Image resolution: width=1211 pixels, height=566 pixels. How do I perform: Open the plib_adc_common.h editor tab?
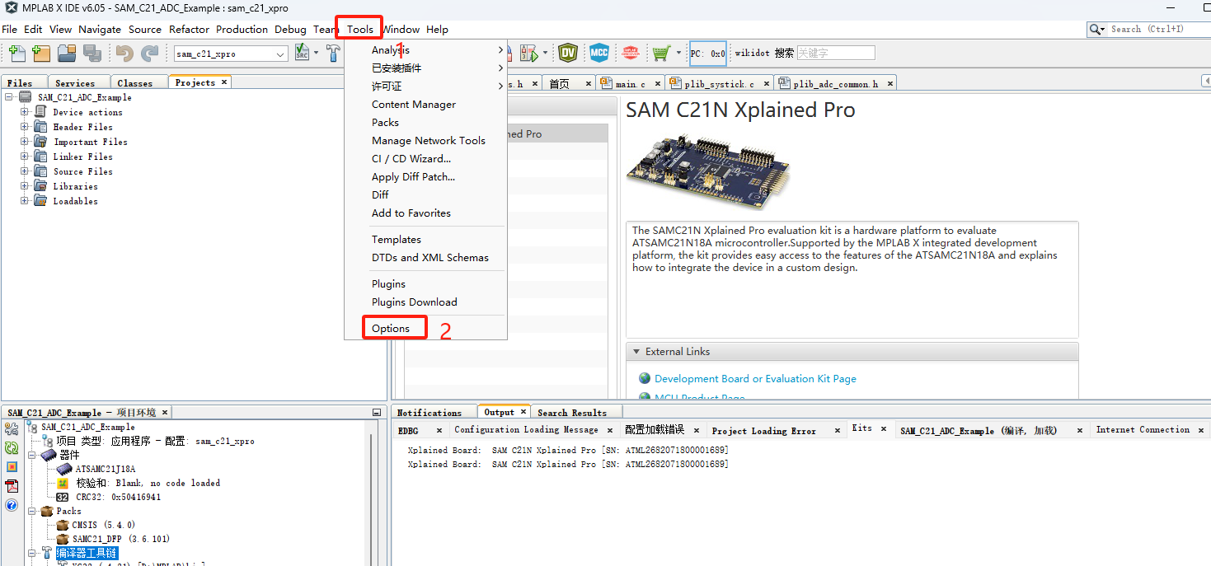(x=835, y=84)
